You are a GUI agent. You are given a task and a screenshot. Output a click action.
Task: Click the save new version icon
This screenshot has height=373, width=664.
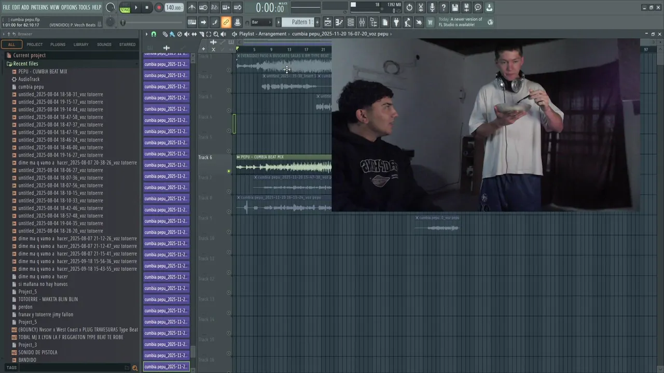(x=466, y=7)
